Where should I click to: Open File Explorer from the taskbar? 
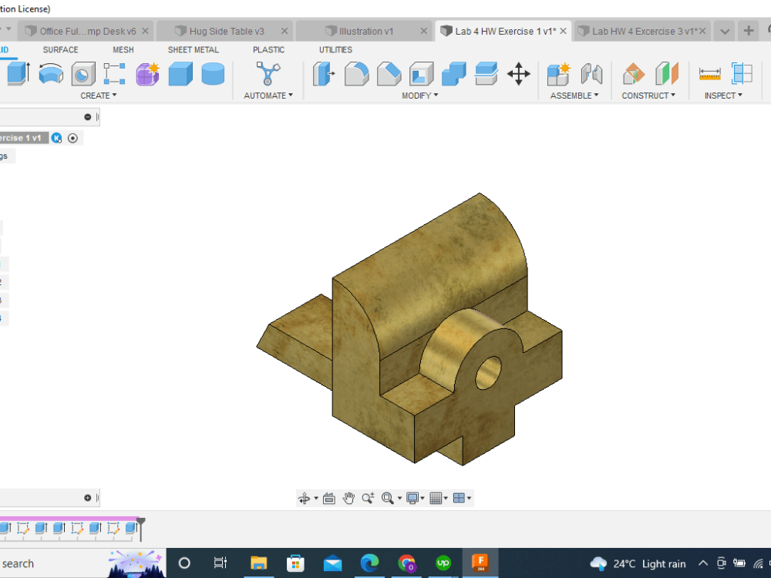pos(258,563)
